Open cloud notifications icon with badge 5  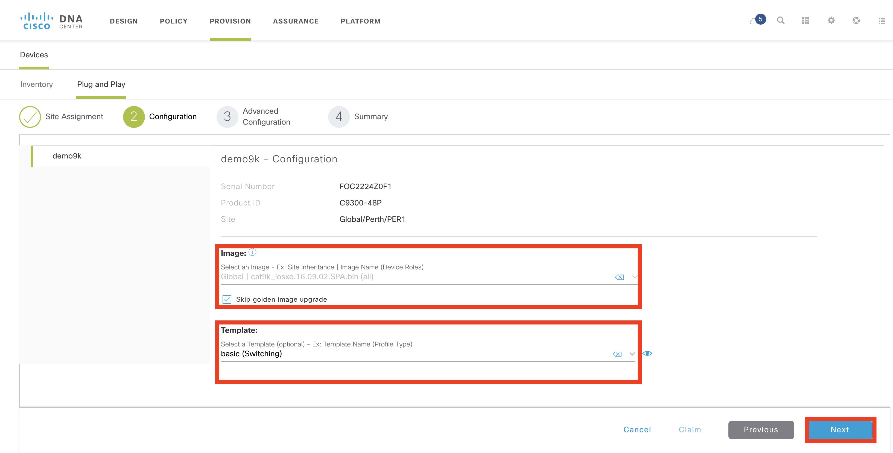756,20
